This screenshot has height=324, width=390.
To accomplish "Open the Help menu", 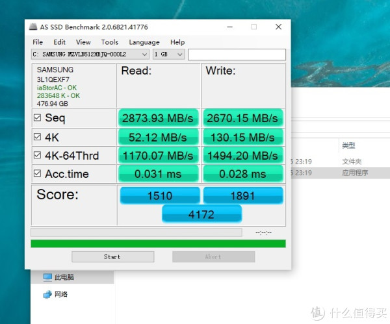I will [177, 42].
